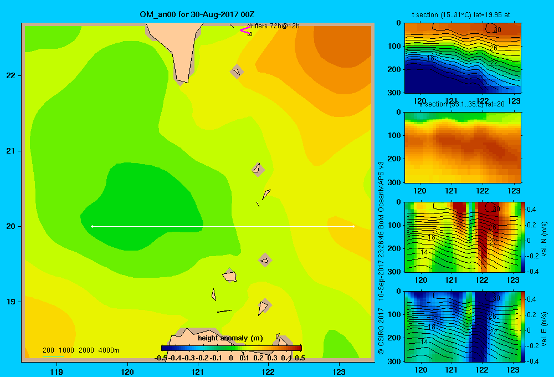Click the narrow island near 19.1°N, 121.2°E

tap(213, 294)
